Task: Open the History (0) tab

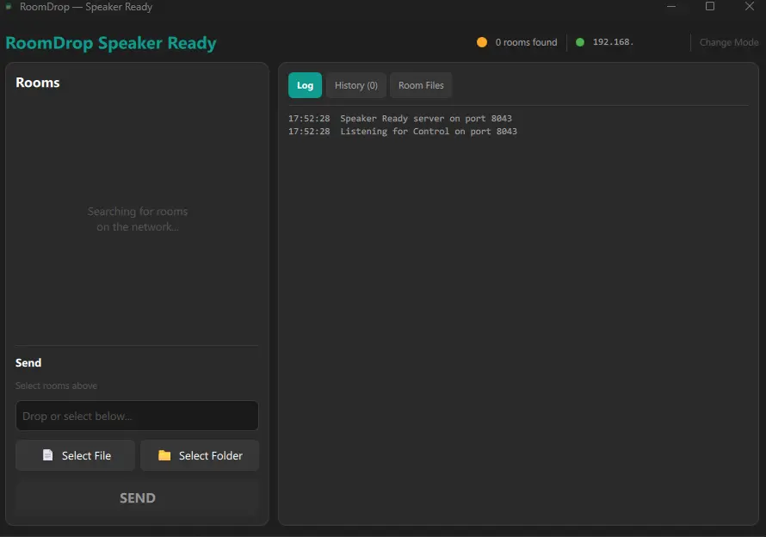Action: (x=355, y=85)
